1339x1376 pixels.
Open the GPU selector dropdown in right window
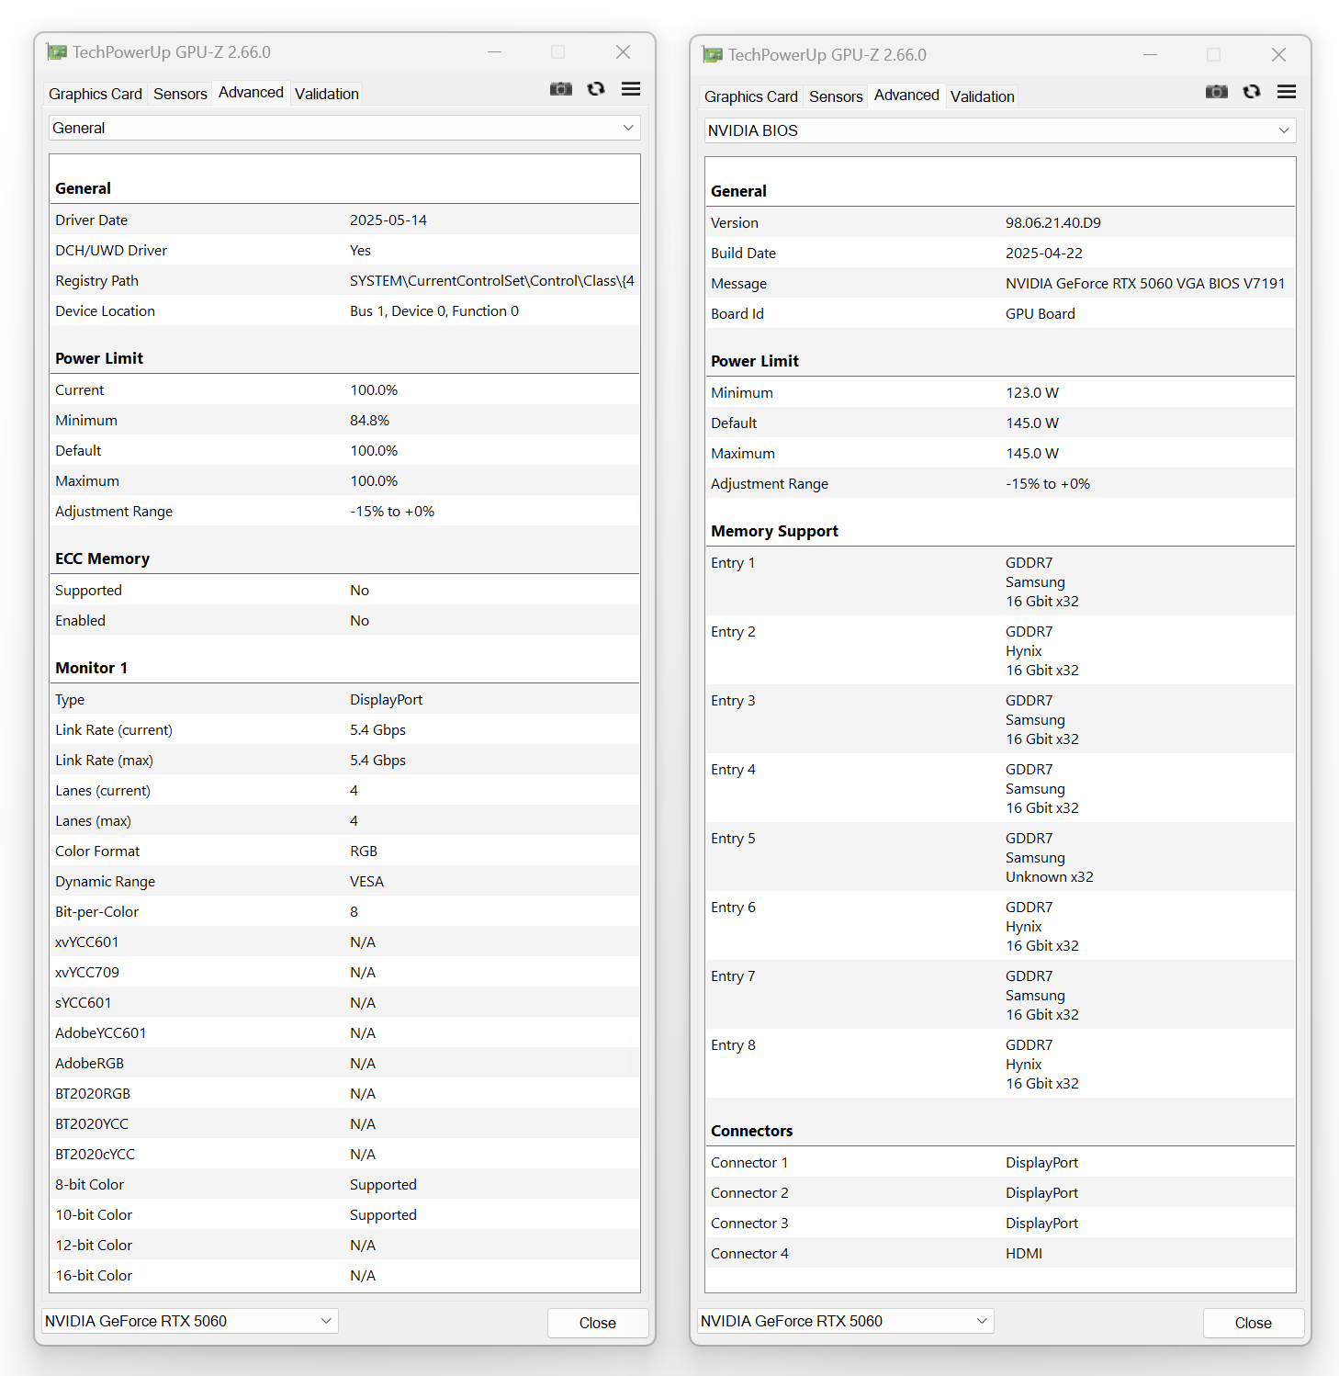point(845,1321)
